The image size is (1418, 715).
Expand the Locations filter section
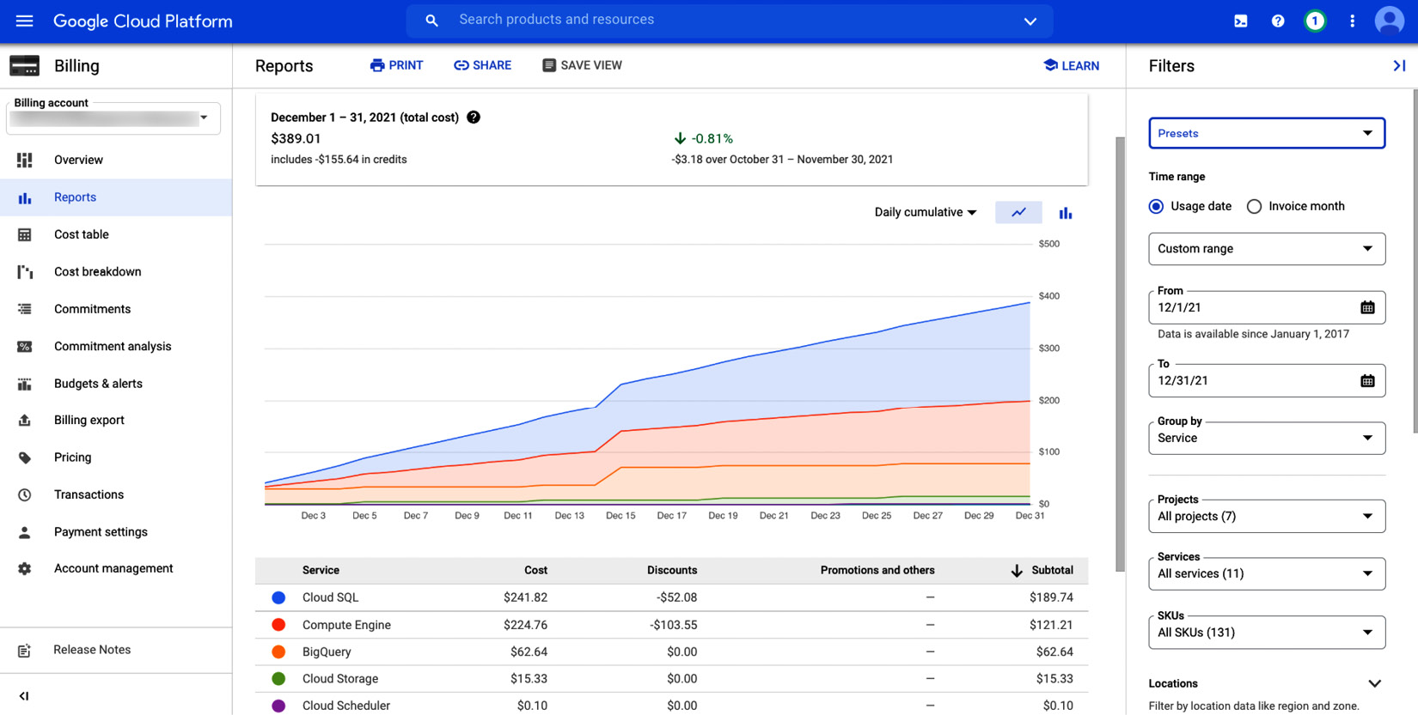coord(1374,684)
